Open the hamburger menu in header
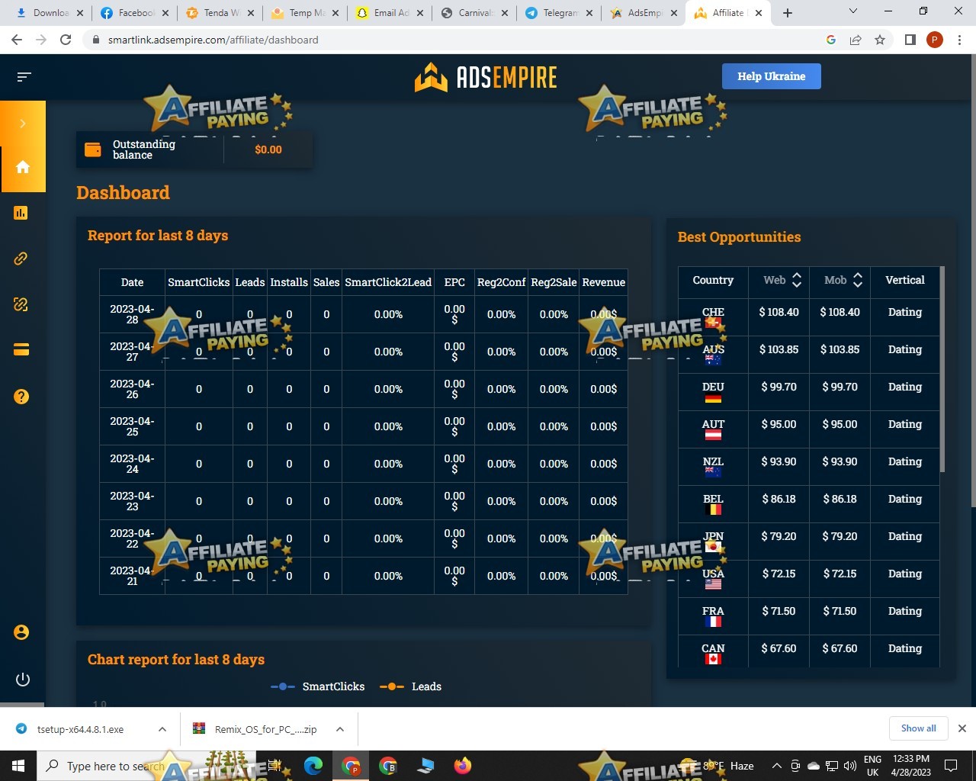The height and width of the screenshot is (781, 976). pyautogui.click(x=24, y=76)
